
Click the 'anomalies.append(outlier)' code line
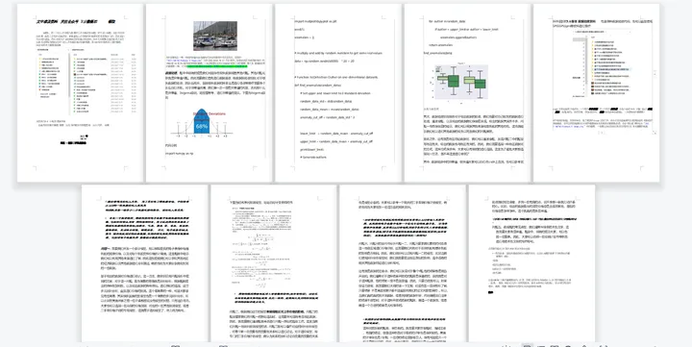pos(459,37)
